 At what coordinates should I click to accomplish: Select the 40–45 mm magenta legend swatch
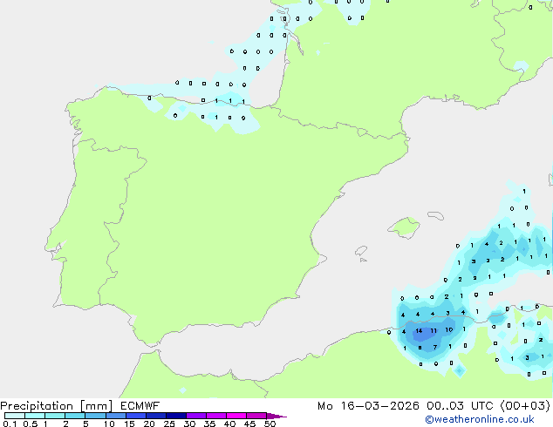(x=236, y=416)
